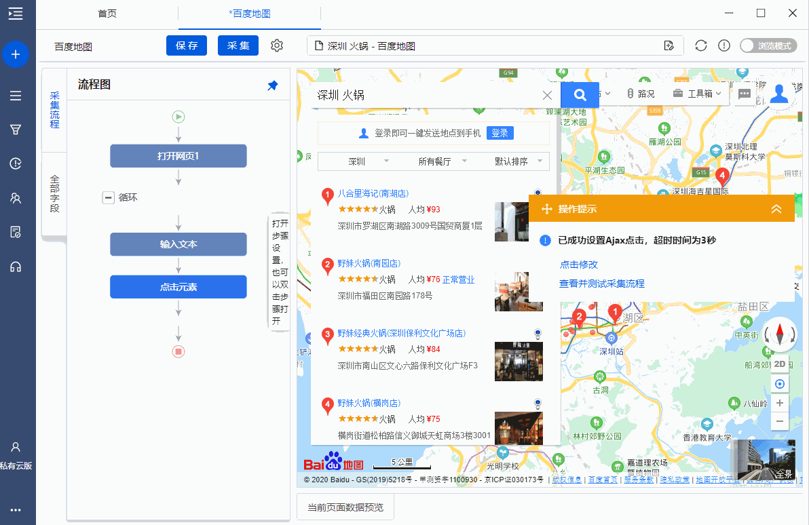Open the headset support icon in sidebar
Screen dimensions: 809x525
[x=16, y=267]
